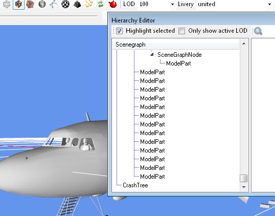275x216 pixels.
Task: Select the wireframe polyhedron view icon
Action: coord(7,4)
